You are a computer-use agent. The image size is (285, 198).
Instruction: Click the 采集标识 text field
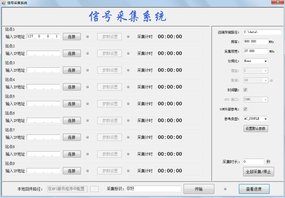click(153, 189)
